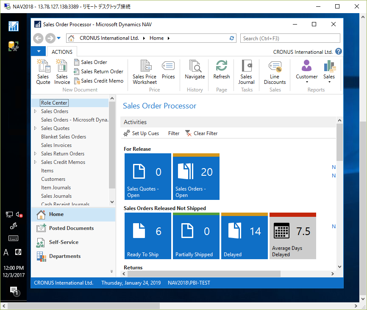Open Sales Invoices in navigation pane

[x=56, y=145]
